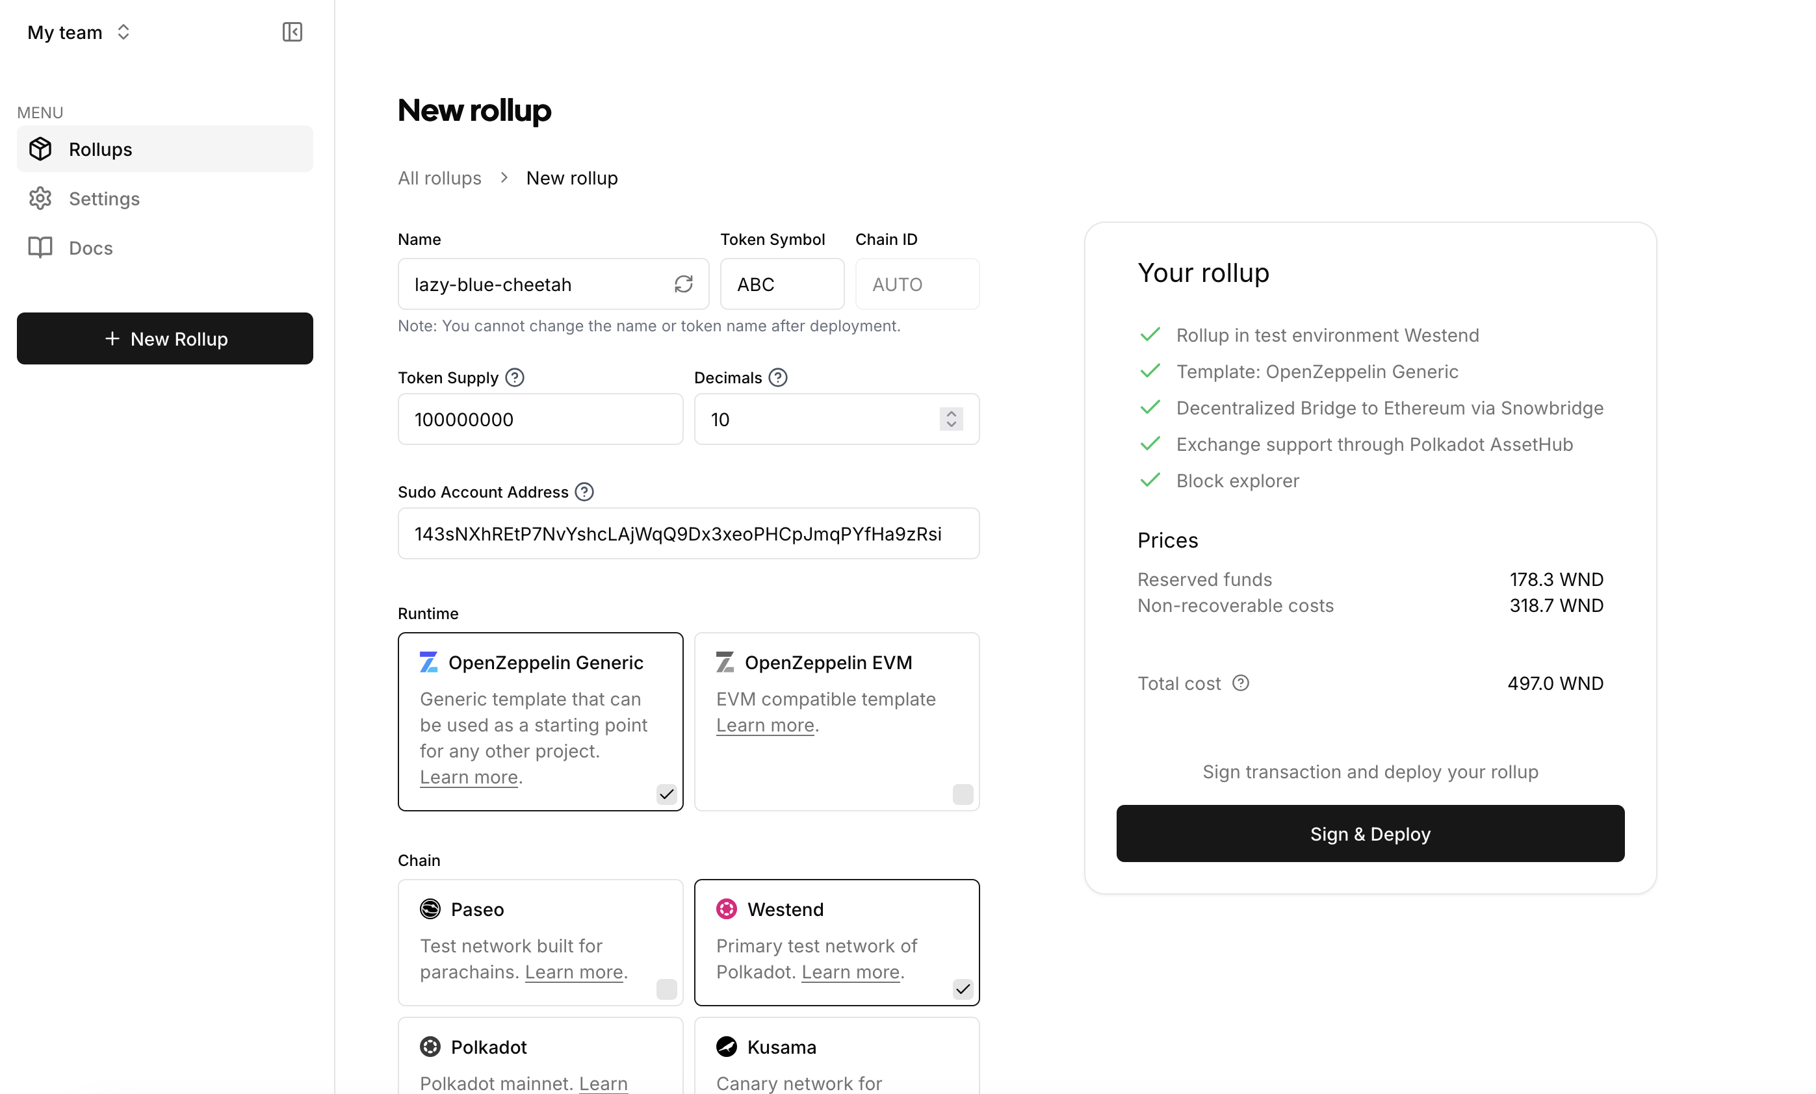This screenshot has width=1816, height=1094.
Task: Select OpenZeppelin Generic runtime checkbox
Action: pyautogui.click(x=666, y=793)
